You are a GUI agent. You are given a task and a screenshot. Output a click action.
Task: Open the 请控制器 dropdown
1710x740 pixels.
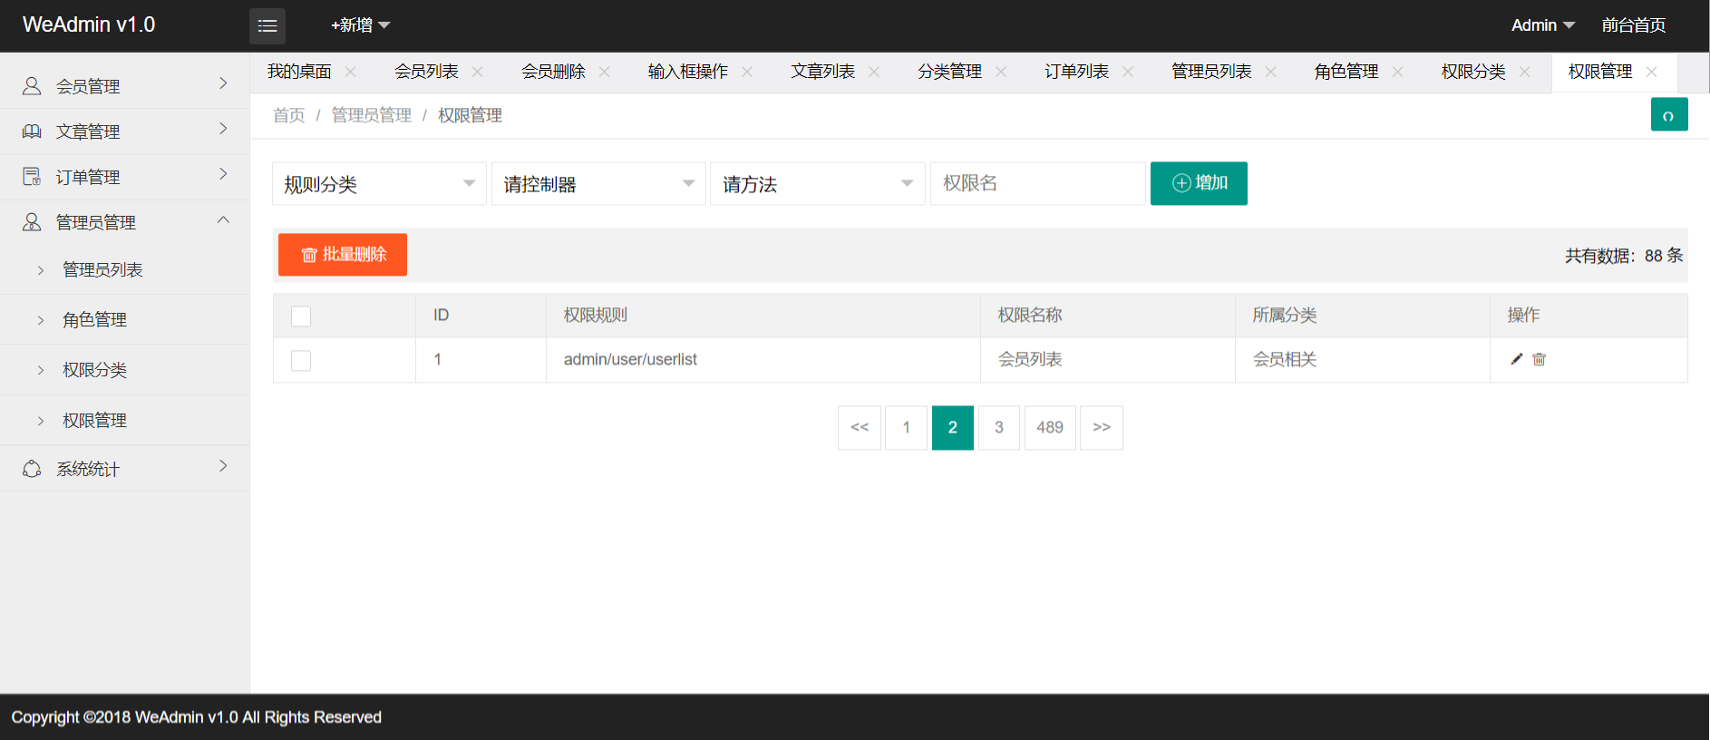click(598, 184)
